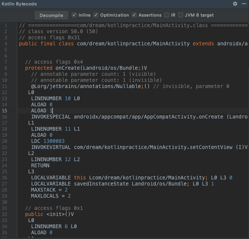249x239 pixels.
Task: Click the 'protected onCreate' method signature
Action: coord(86,68)
